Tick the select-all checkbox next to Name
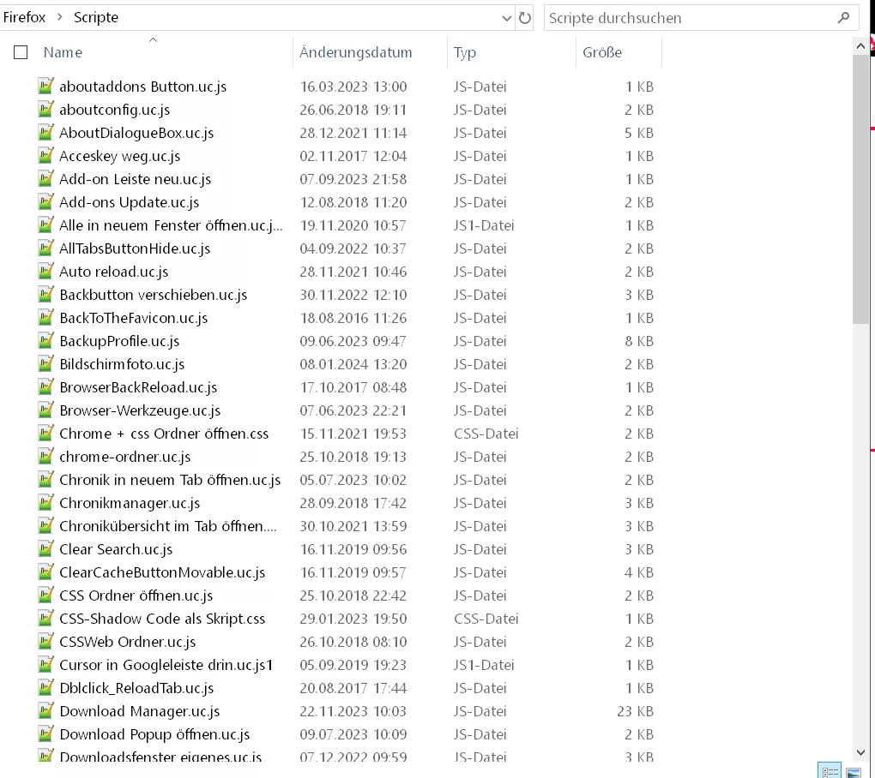 pos(21,52)
